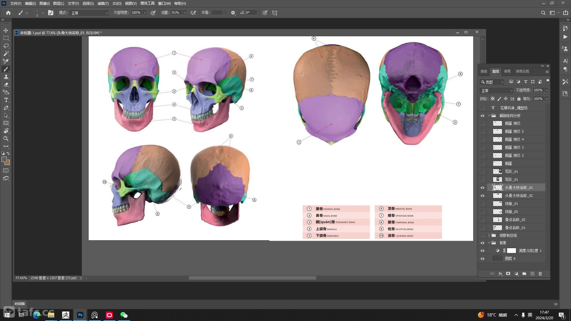The width and height of the screenshot is (571, 321).
Task: Click the brush angle 0° field
Action: tap(251, 13)
